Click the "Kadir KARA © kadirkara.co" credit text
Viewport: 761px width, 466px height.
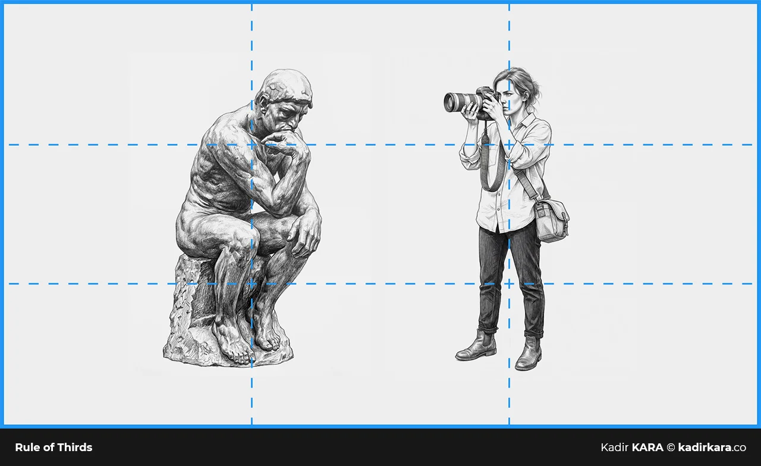(673, 448)
